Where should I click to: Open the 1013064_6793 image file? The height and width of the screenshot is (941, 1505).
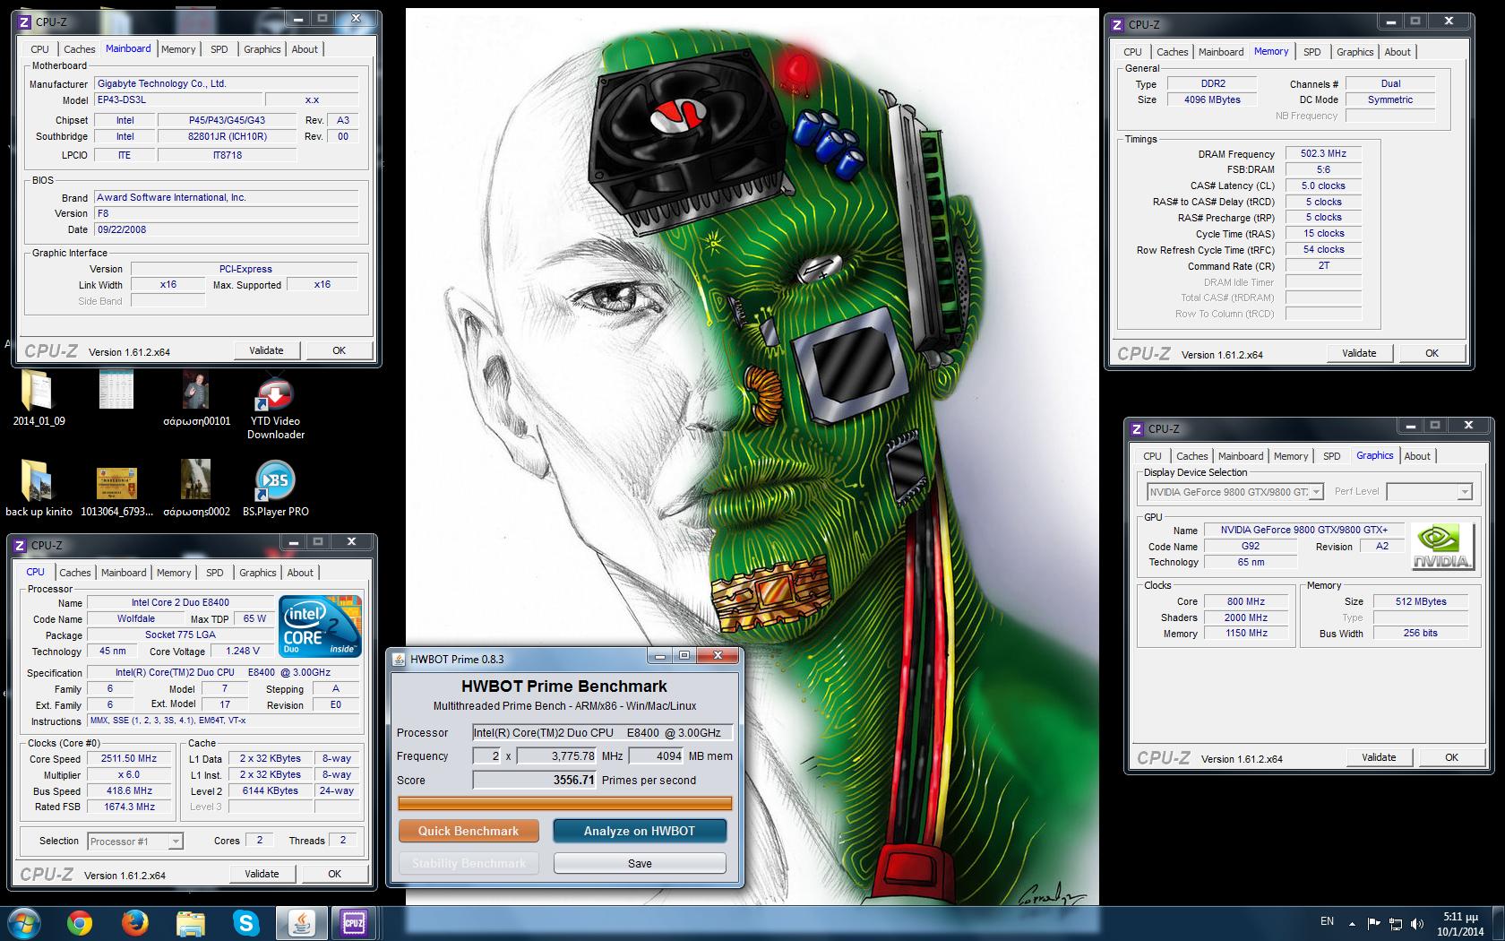coord(116,483)
